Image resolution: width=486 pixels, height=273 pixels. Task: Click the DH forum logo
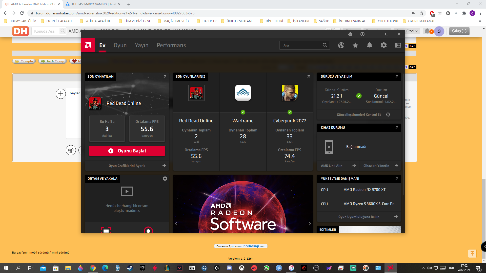pyautogui.click(x=20, y=31)
